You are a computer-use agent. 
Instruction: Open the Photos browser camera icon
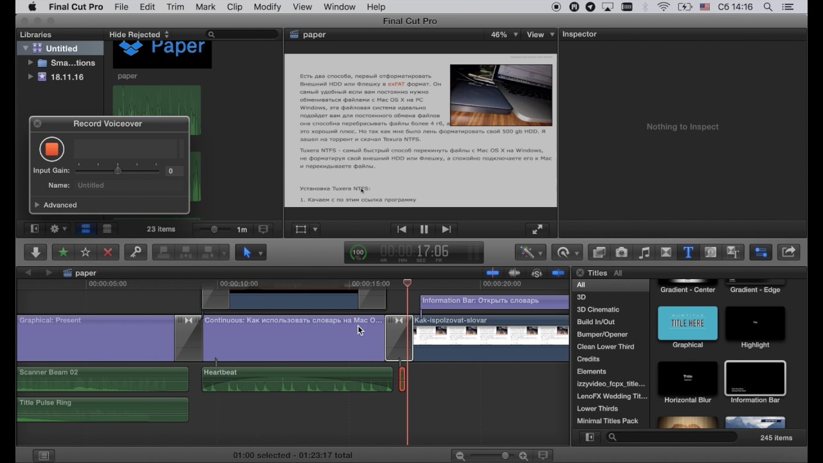point(621,253)
